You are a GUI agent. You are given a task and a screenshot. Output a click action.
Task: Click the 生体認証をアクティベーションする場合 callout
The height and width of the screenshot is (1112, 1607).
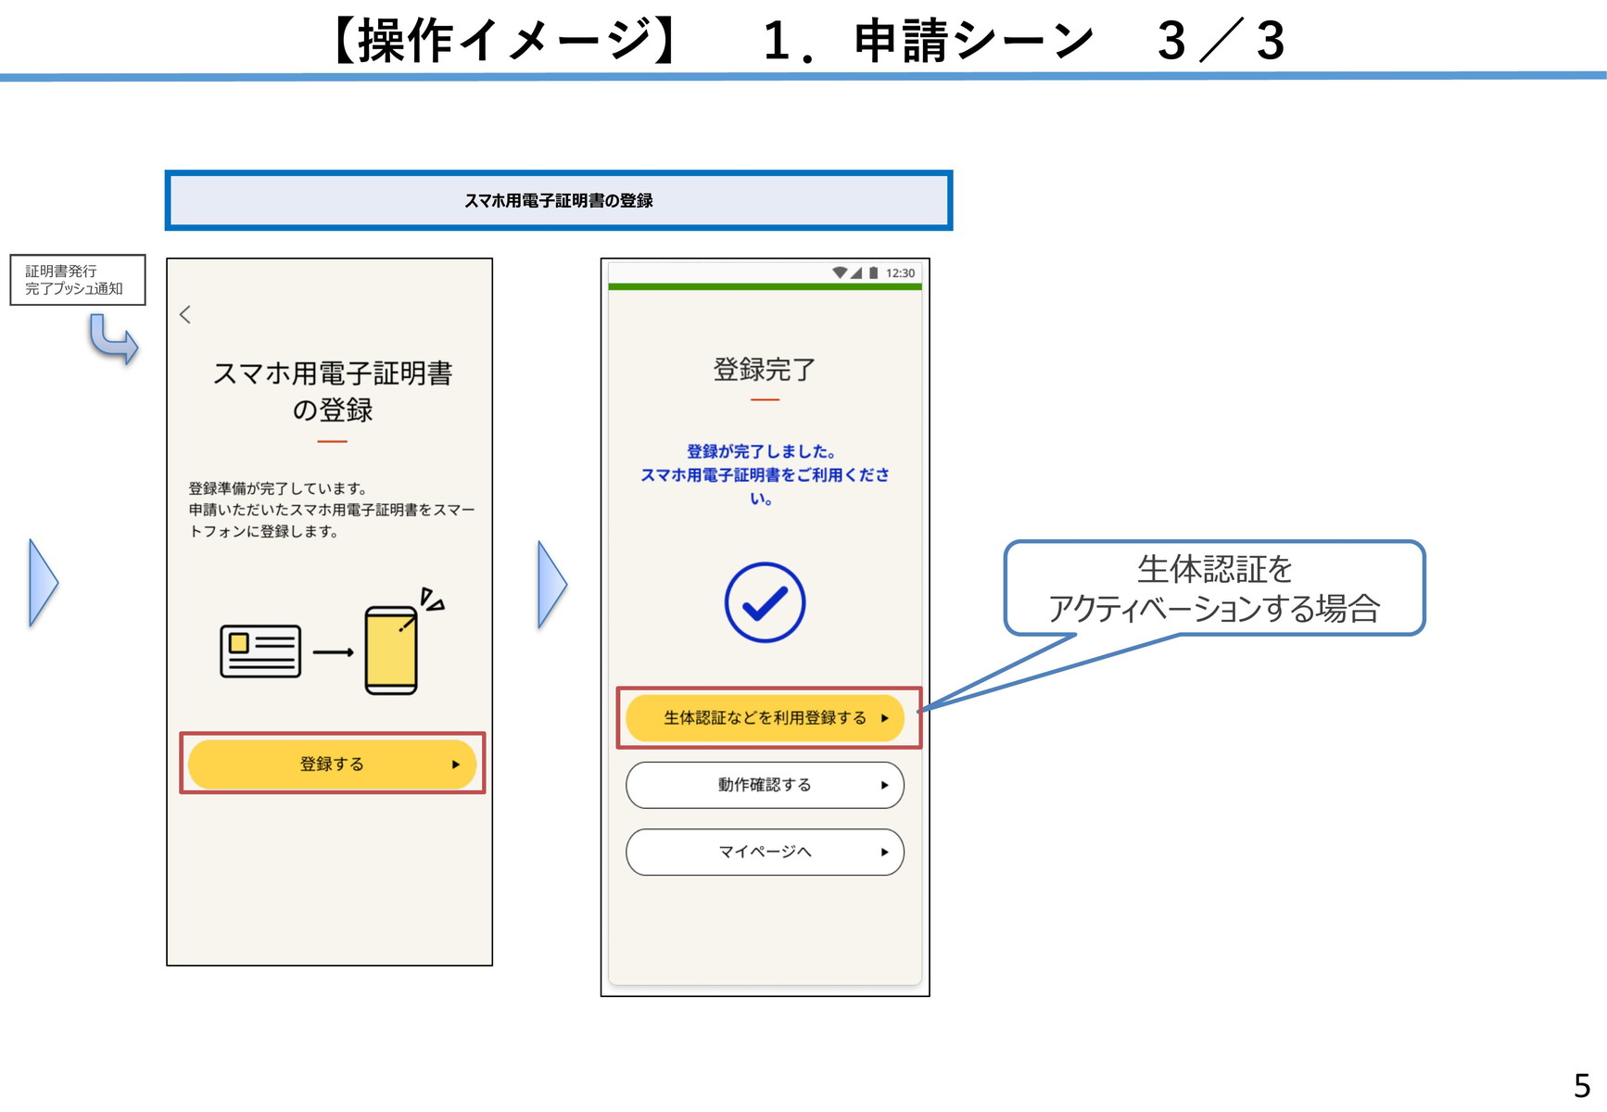tap(1214, 588)
